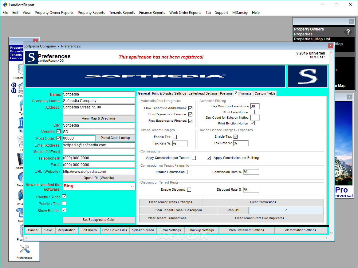
Task: Click the S logo beside Preferences title
Action: 31,57
